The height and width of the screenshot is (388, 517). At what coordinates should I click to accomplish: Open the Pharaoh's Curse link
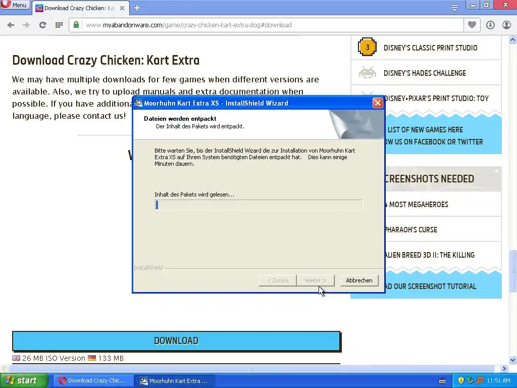411,230
